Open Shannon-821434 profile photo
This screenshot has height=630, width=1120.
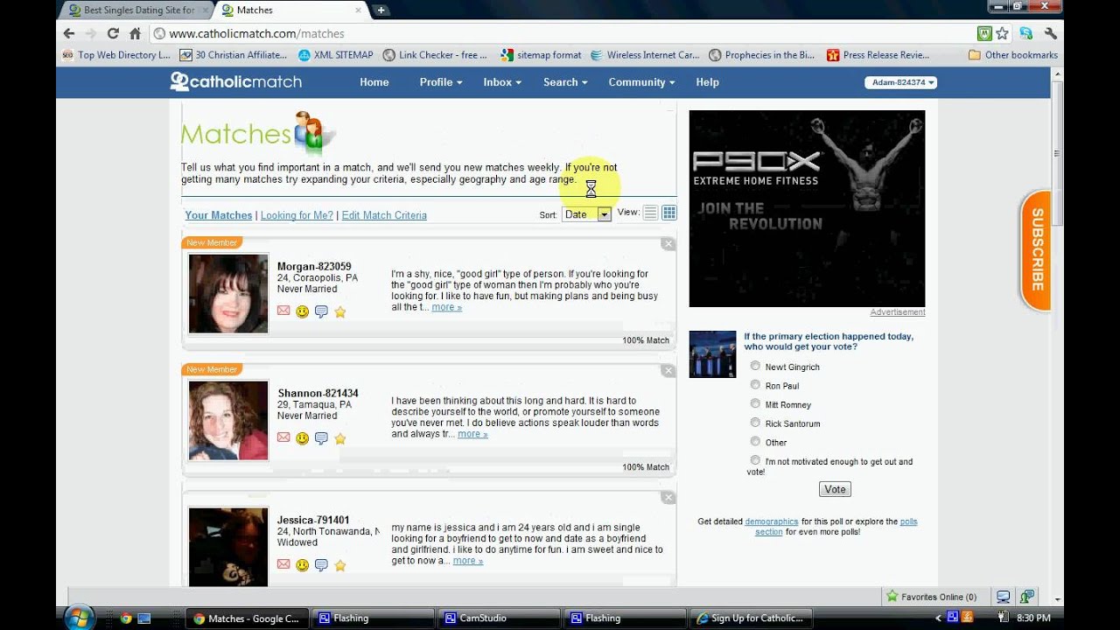pyautogui.click(x=228, y=420)
